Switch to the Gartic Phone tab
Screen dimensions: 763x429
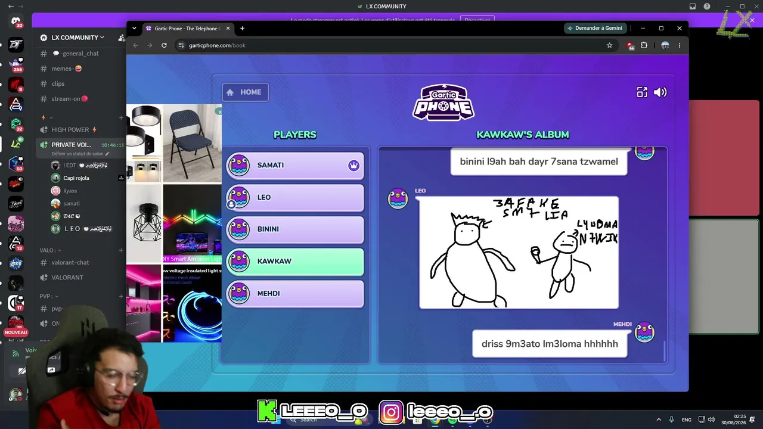188,29
